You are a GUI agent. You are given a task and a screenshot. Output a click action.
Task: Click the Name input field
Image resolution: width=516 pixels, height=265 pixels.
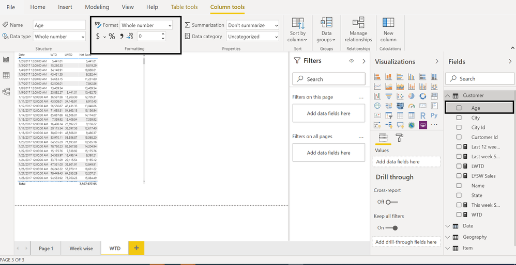59,25
